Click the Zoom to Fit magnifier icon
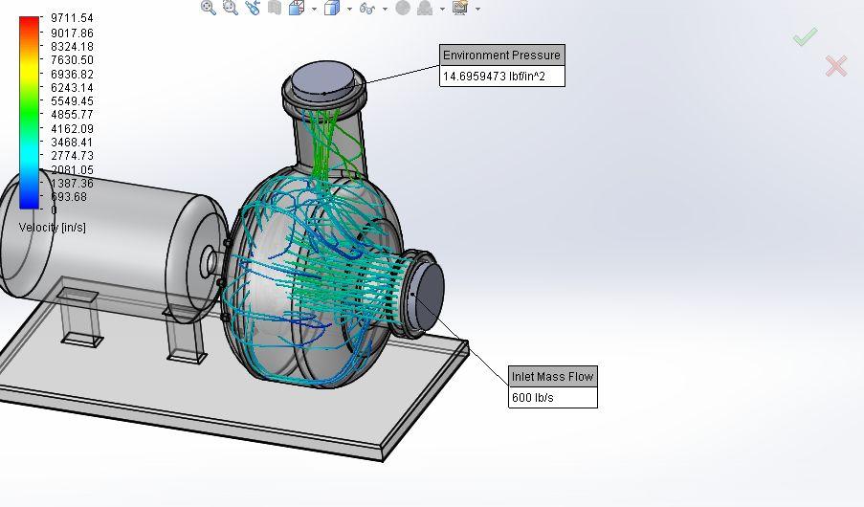The width and height of the screenshot is (864, 507). (208, 8)
